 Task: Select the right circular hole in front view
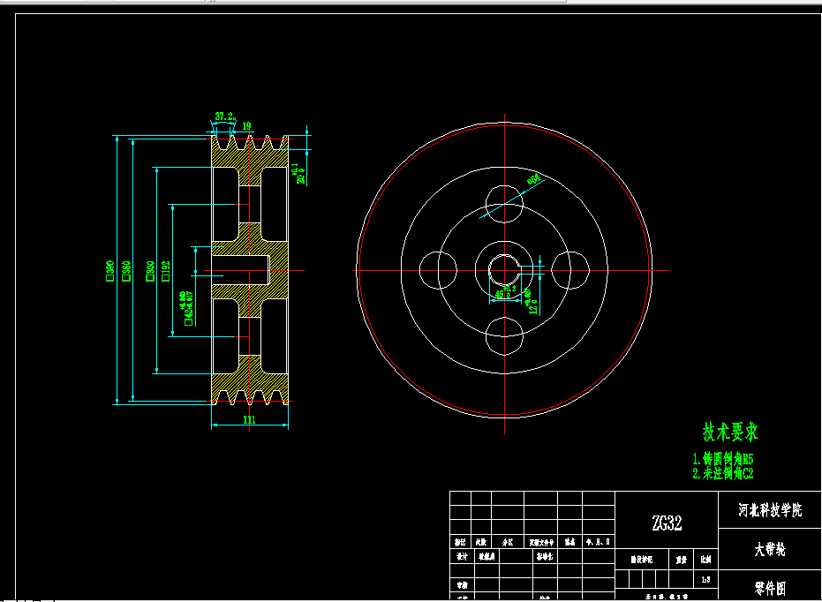(570, 270)
